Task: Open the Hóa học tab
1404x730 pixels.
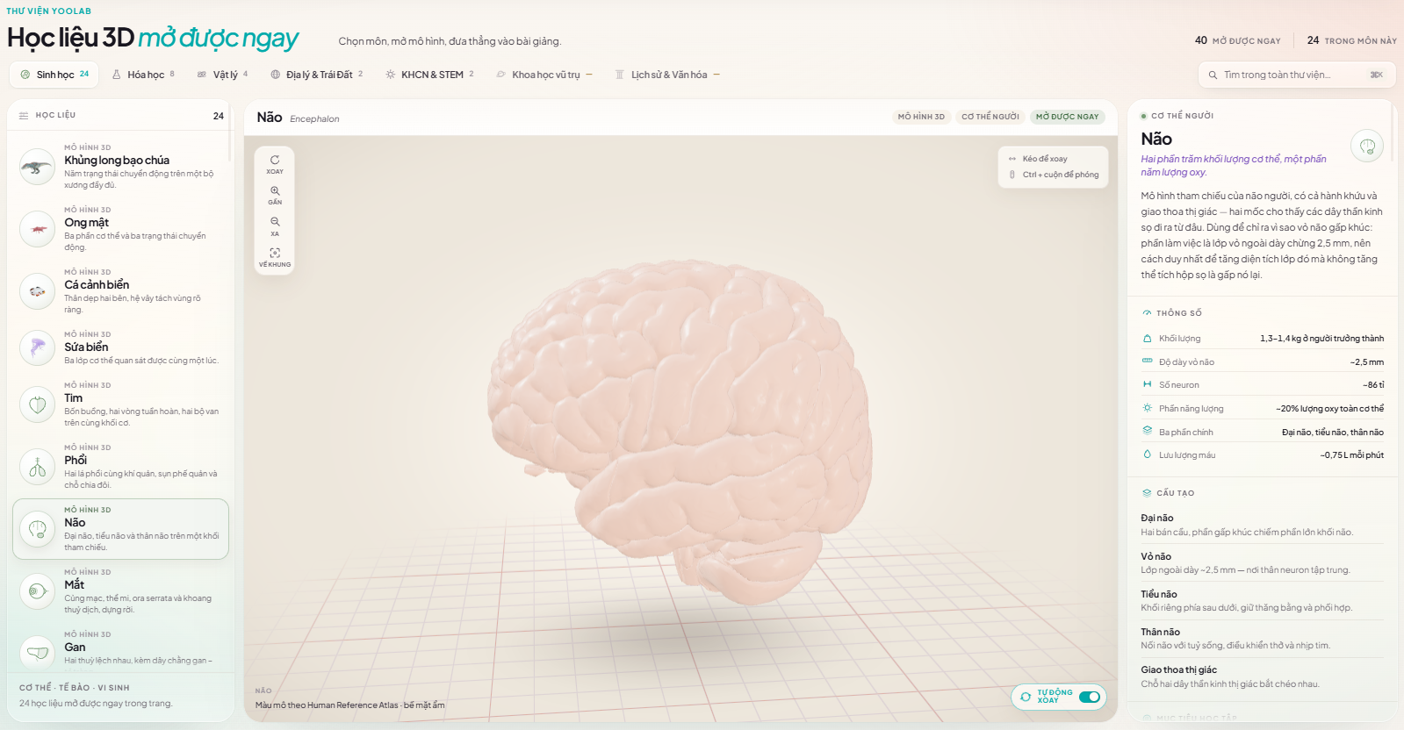Action: click(143, 75)
